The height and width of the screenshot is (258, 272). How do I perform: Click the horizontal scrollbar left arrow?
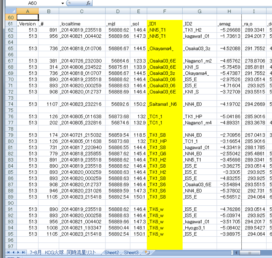(236, 253)
